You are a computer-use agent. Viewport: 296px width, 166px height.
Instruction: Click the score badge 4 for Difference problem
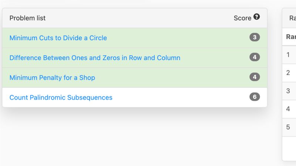tap(255, 57)
